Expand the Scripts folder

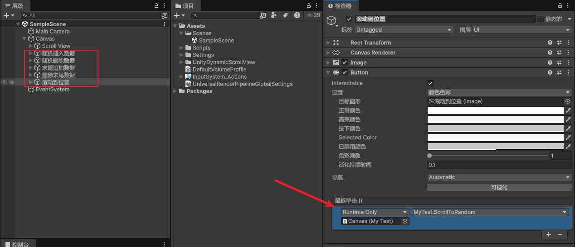pos(181,47)
